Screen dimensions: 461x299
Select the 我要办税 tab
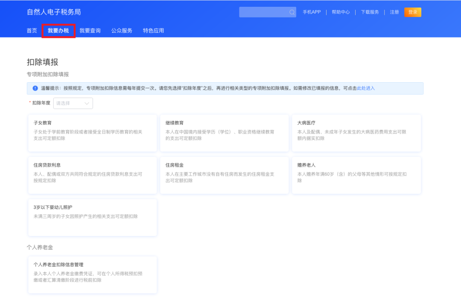tap(58, 31)
